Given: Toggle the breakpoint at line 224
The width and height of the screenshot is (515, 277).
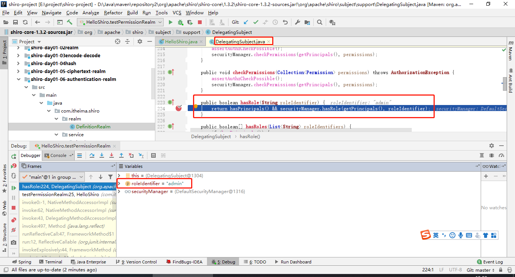Looking at the screenshot, I should (179, 108).
